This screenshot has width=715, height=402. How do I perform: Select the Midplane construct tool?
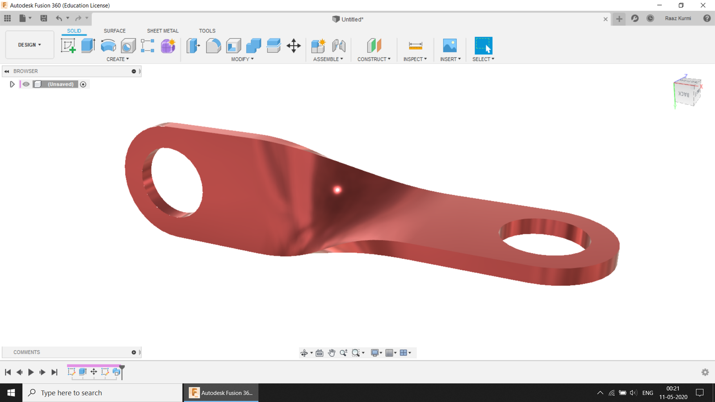tap(374, 46)
